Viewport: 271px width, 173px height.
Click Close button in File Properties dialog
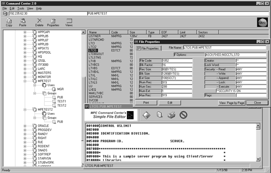[257, 103]
